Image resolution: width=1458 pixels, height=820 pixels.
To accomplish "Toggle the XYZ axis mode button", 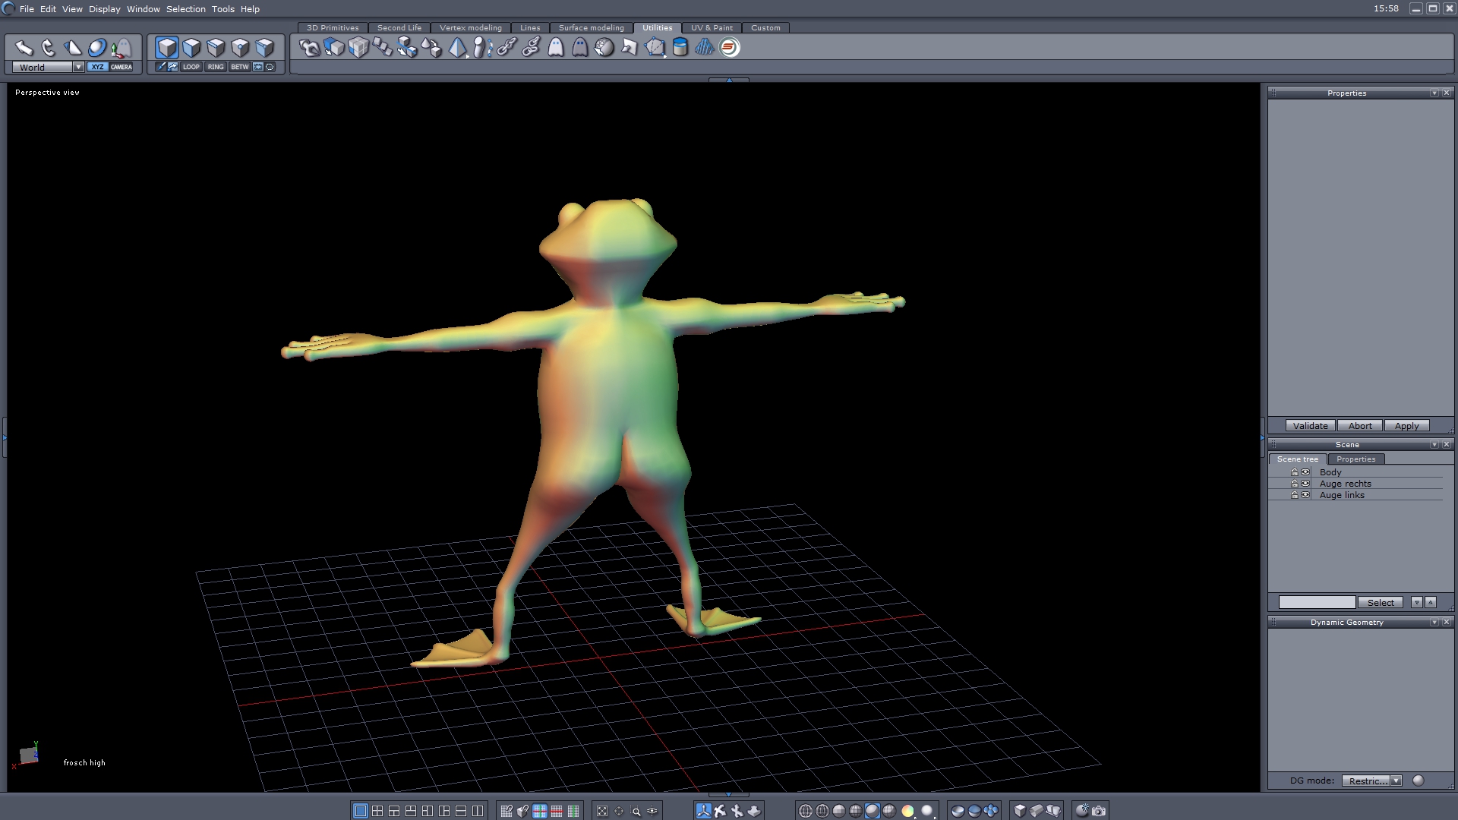I will [x=97, y=67].
